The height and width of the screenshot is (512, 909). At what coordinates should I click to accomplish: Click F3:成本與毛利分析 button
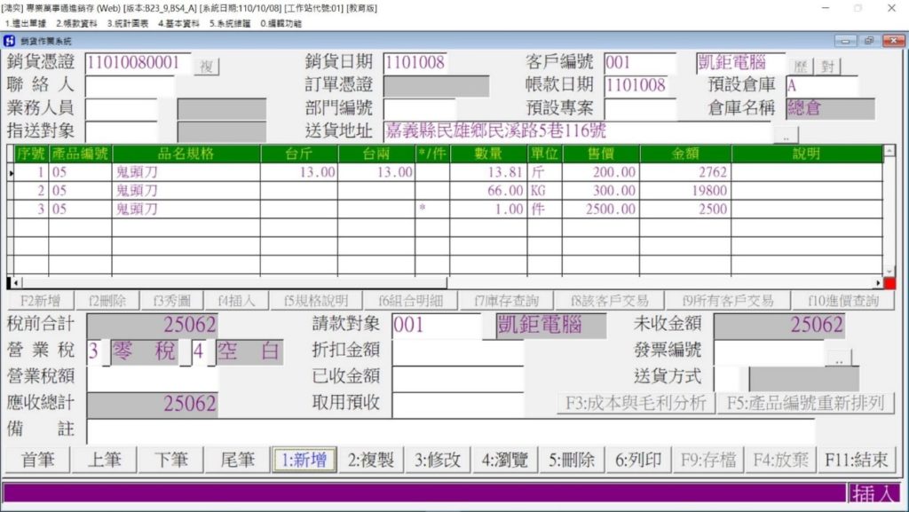coord(636,403)
